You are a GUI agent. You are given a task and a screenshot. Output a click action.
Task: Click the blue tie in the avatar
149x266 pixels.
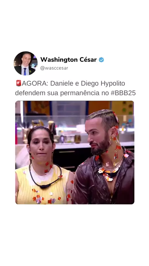coord(25,71)
